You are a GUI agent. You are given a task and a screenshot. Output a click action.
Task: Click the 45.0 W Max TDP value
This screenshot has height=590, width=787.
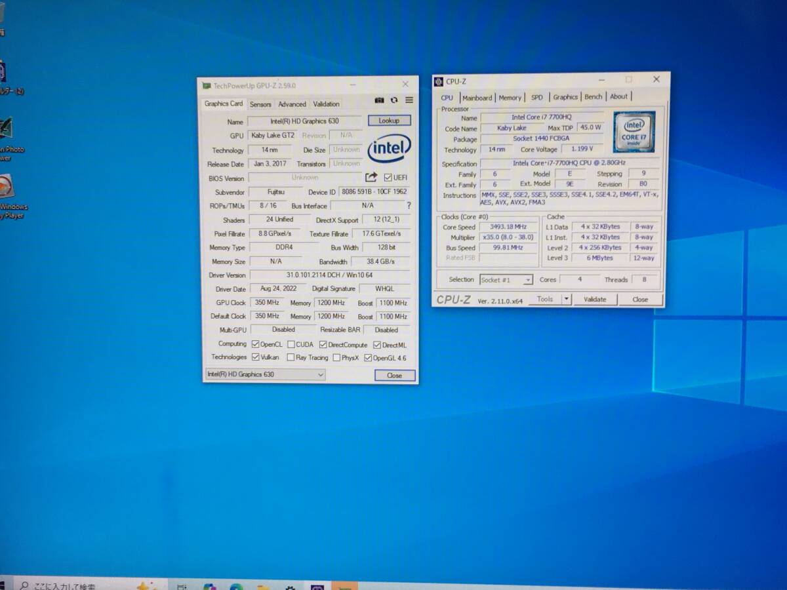[x=590, y=128]
